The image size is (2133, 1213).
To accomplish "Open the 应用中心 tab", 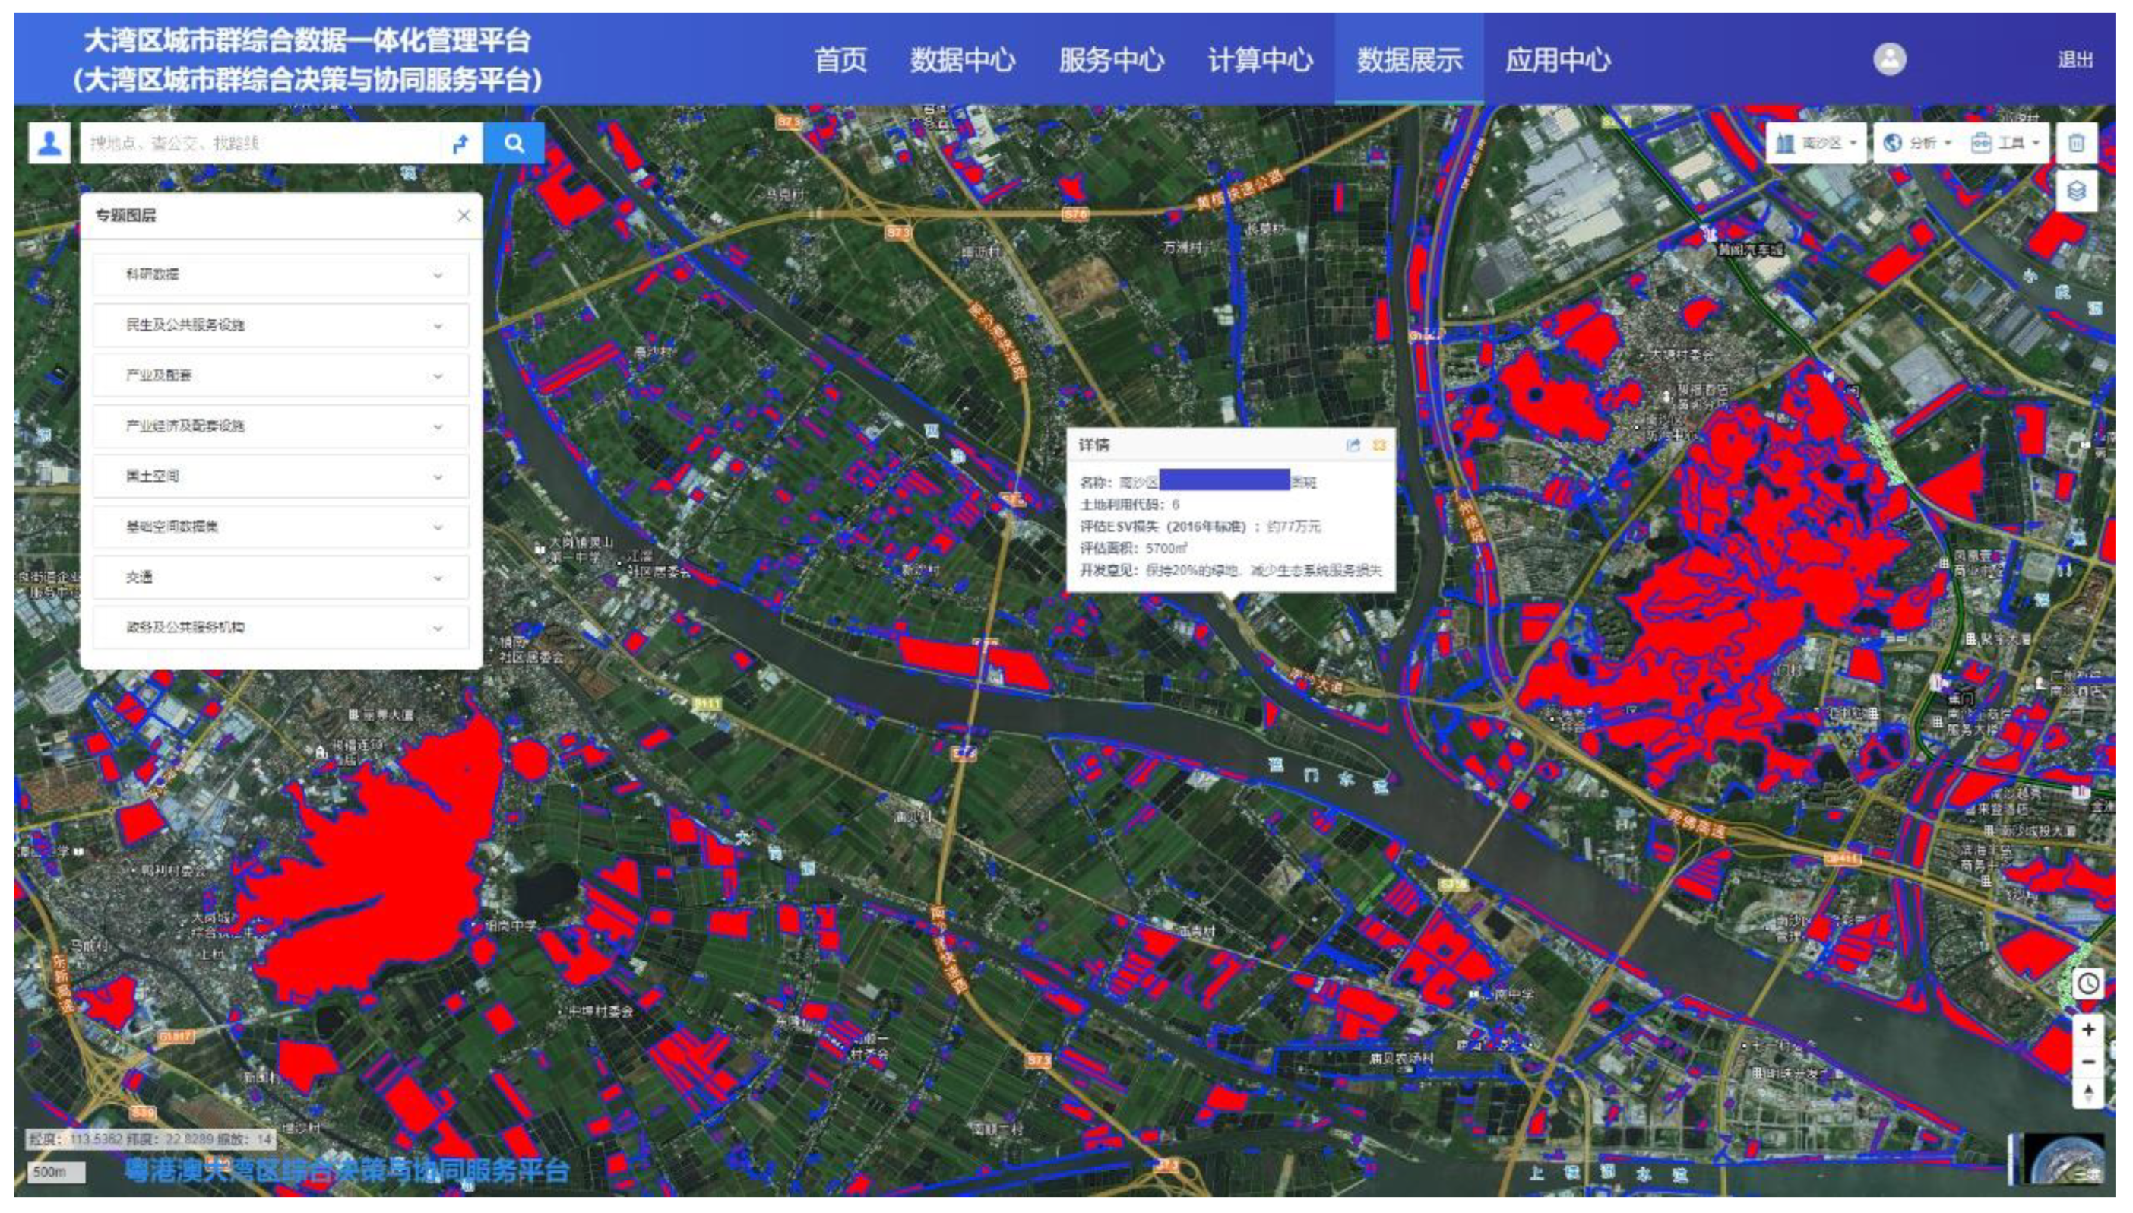I will (x=1558, y=60).
